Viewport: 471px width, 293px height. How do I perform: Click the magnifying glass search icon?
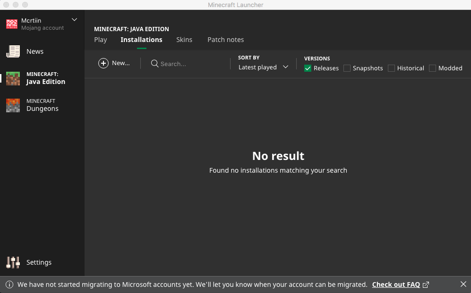coord(154,64)
